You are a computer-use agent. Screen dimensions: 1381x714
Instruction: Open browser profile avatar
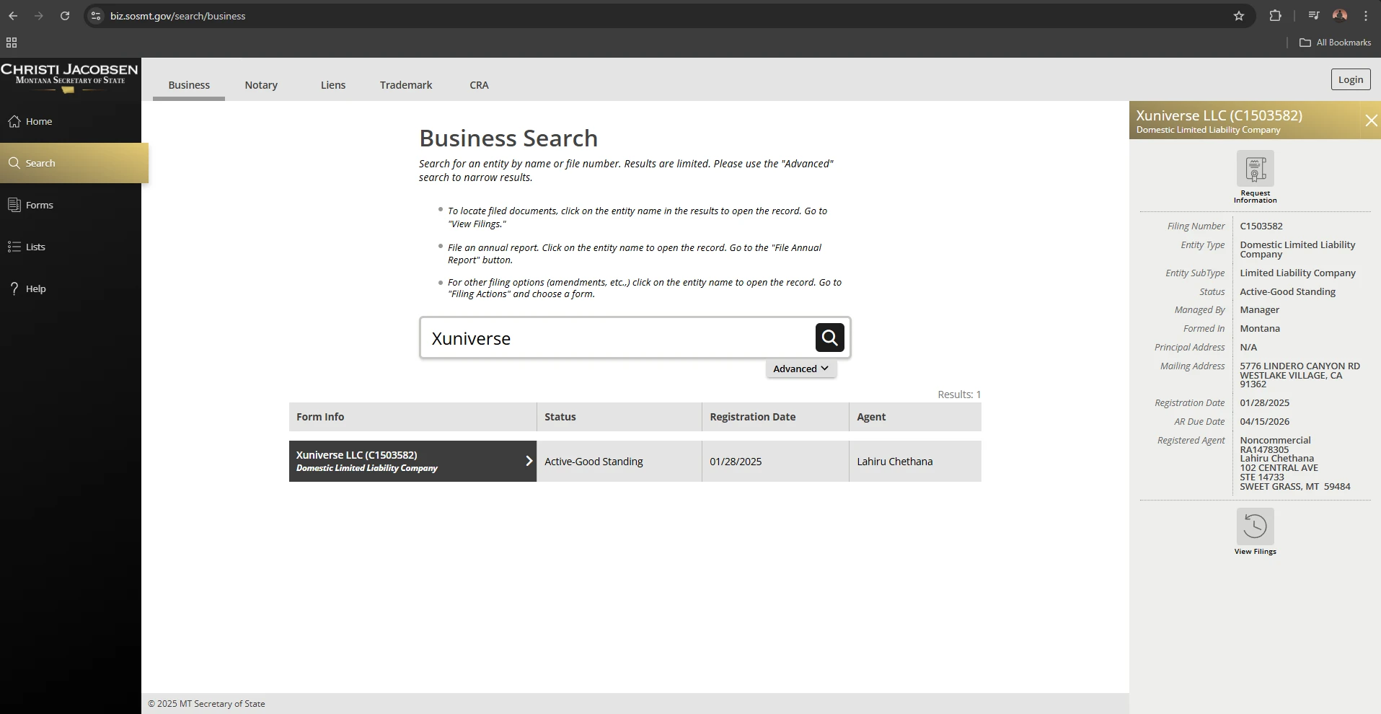pyautogui.click(x=1340, y=16)
